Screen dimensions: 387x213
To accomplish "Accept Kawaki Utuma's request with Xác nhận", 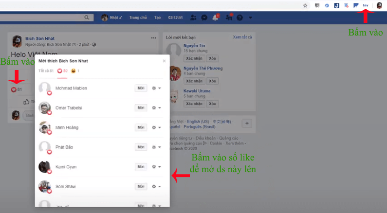I will click(x=194, y=104).
